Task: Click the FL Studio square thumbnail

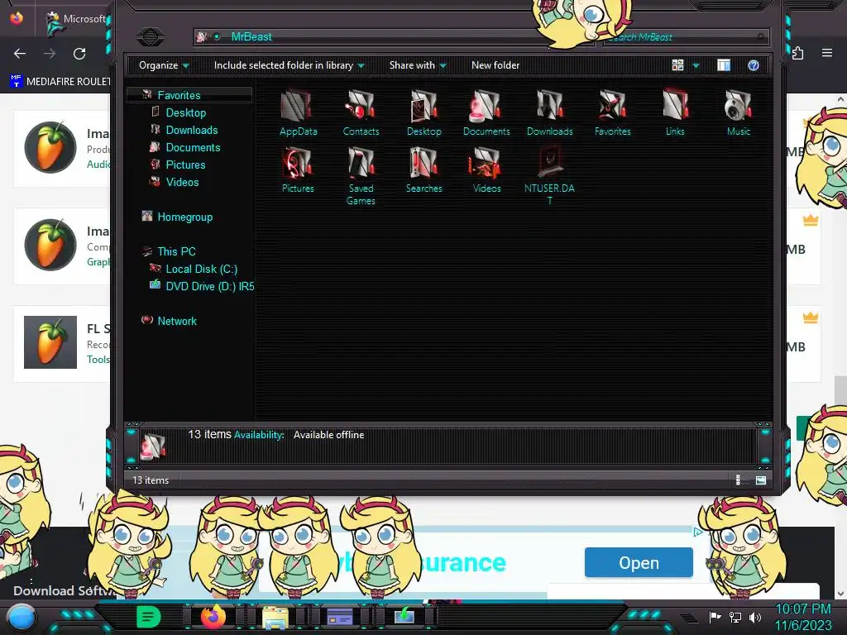Action: tap(50, 342)
